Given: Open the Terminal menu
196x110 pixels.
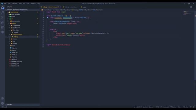Looking at the screenshot, I should pos(33,4).
